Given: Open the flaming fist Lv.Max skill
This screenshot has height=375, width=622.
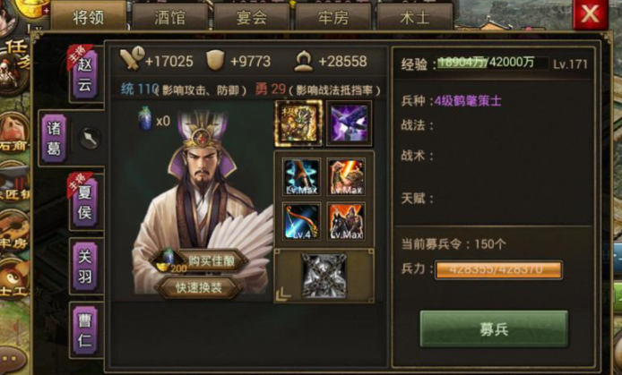Looking at the screenshot, I should [x=346, y=176].
